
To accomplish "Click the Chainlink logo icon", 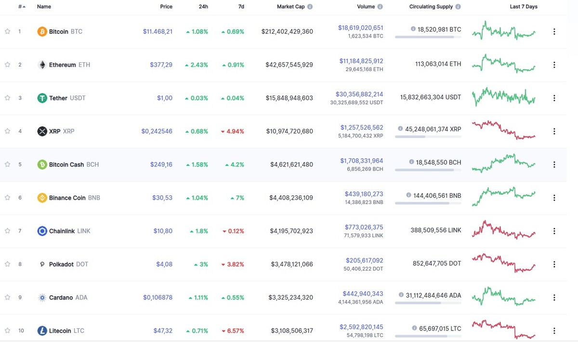I will [x=42, y=231].
